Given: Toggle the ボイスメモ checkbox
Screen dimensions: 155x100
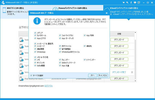Looking at the screenshot, I should coord(35,63).
